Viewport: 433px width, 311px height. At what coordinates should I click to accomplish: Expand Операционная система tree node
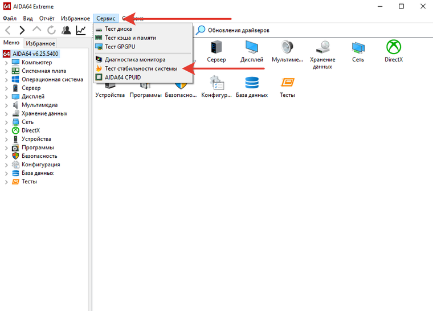[6, 80]
